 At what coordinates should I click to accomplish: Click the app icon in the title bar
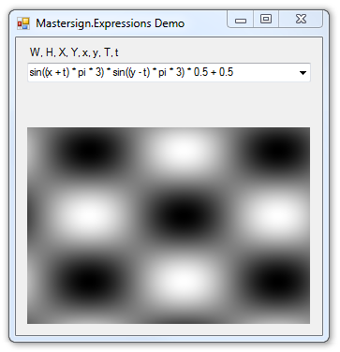pos(23,23)
